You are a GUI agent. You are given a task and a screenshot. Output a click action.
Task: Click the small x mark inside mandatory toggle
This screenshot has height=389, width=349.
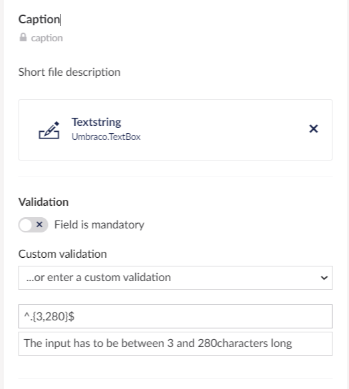click(39, 224)
